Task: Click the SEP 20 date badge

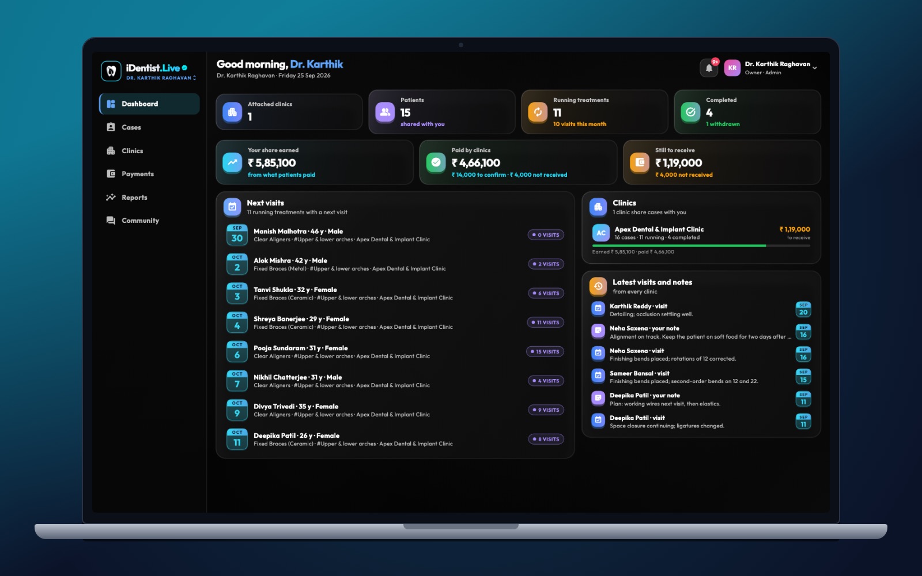Action: (803, 310)
